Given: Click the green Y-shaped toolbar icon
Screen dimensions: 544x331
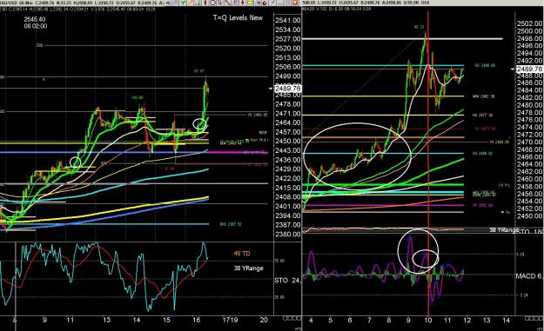Looking at the screenshot, I should [183, 3].
